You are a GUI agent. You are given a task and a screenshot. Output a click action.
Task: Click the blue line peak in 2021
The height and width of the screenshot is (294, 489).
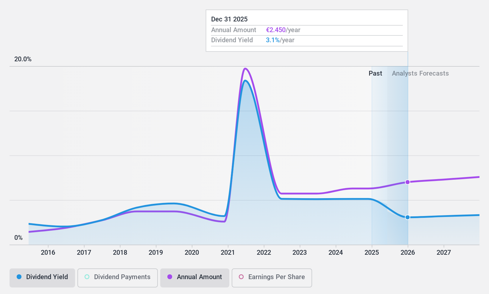[x=245, y=81]
